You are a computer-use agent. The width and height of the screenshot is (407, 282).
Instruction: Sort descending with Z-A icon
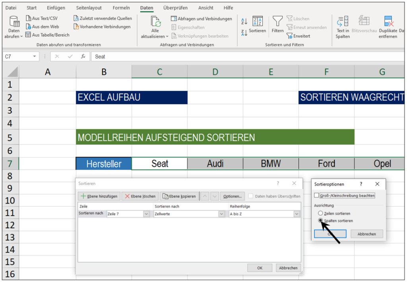(x=244, y=33)
